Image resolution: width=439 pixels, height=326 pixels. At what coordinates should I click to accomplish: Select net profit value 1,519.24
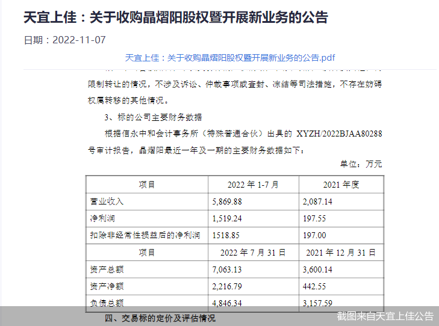[x=227, y=218]
